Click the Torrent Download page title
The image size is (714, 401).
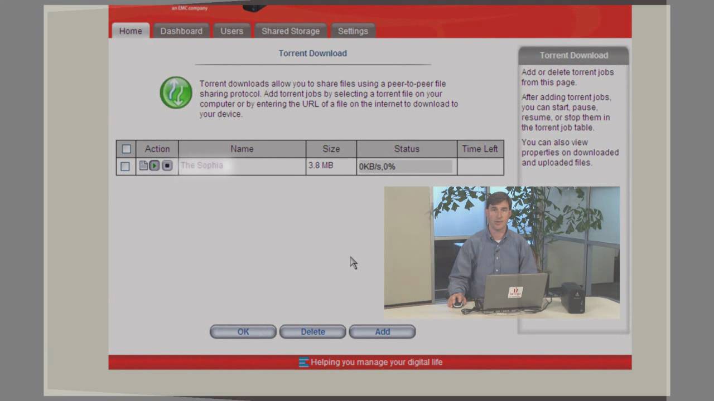click(x=313, y=53)
